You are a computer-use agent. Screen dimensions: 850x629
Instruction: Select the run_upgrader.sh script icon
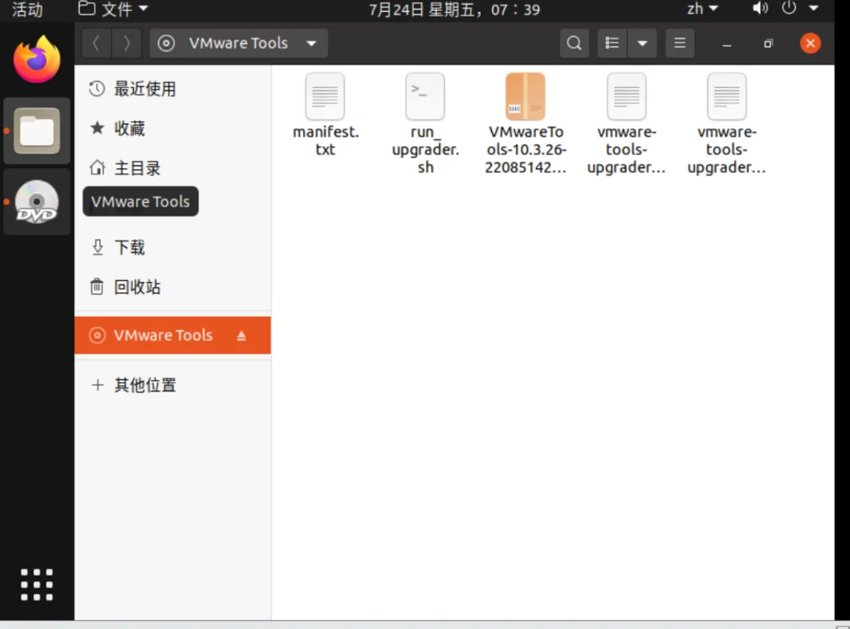[425, 97]
